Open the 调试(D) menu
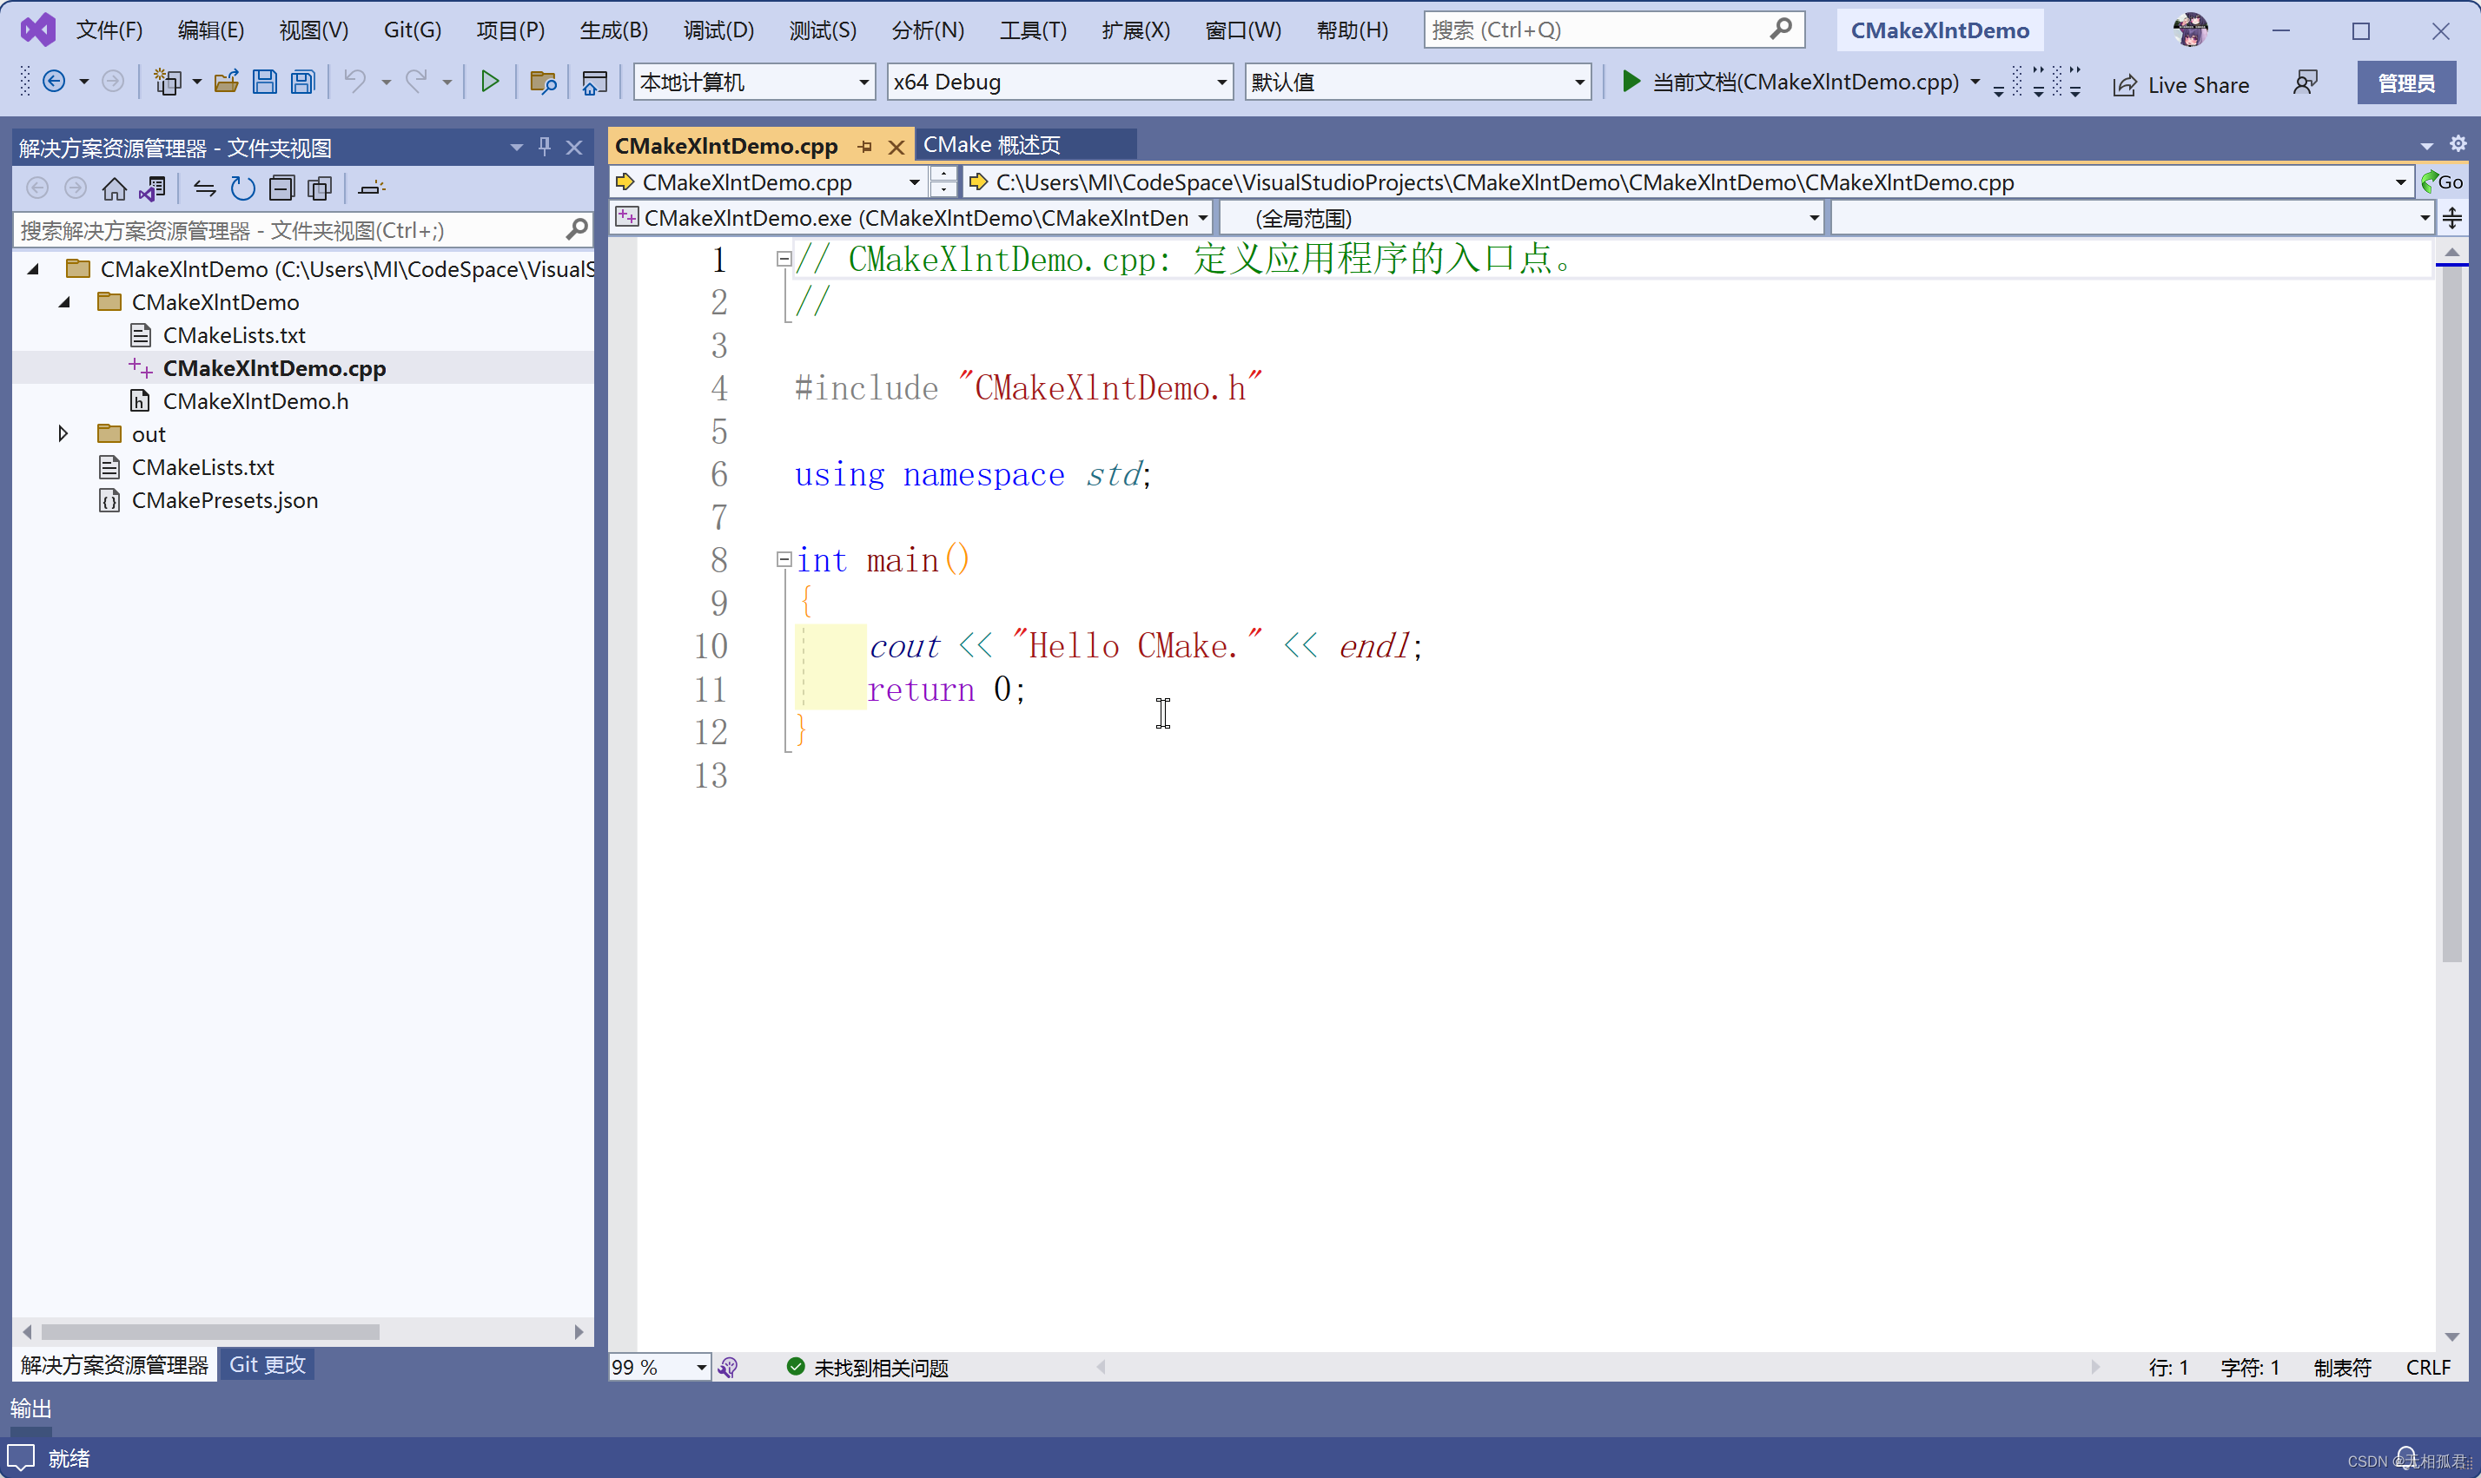 pyautogui.click(x=718, y=30)
